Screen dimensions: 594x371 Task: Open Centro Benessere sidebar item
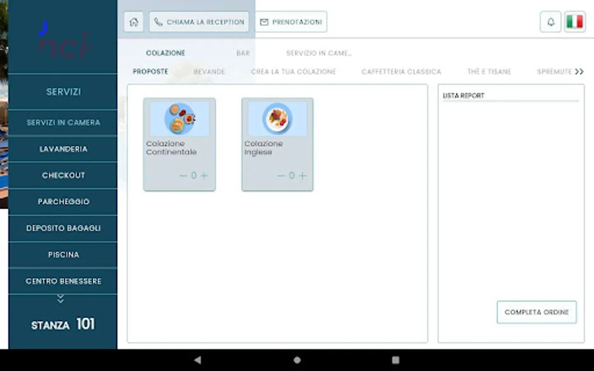[x=63, y=281]
